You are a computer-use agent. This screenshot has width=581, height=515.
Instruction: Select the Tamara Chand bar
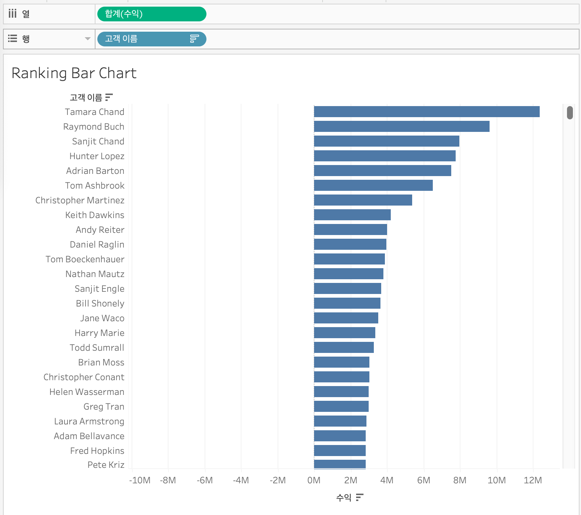pyautogui.click(x=427, y=112)
